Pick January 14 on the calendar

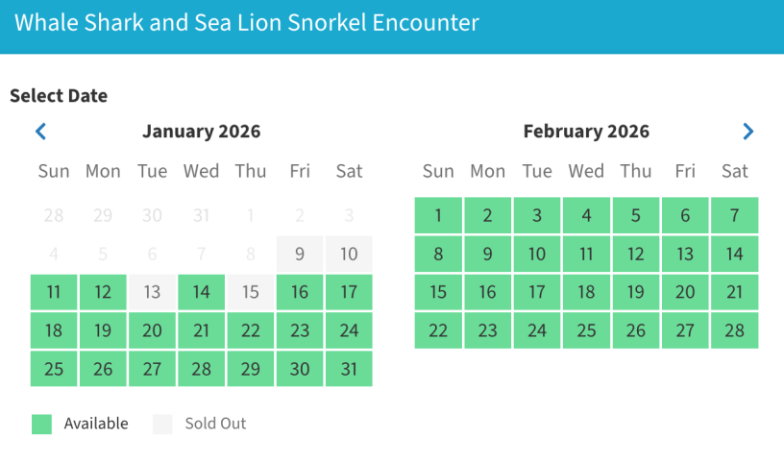coord(201,292)
